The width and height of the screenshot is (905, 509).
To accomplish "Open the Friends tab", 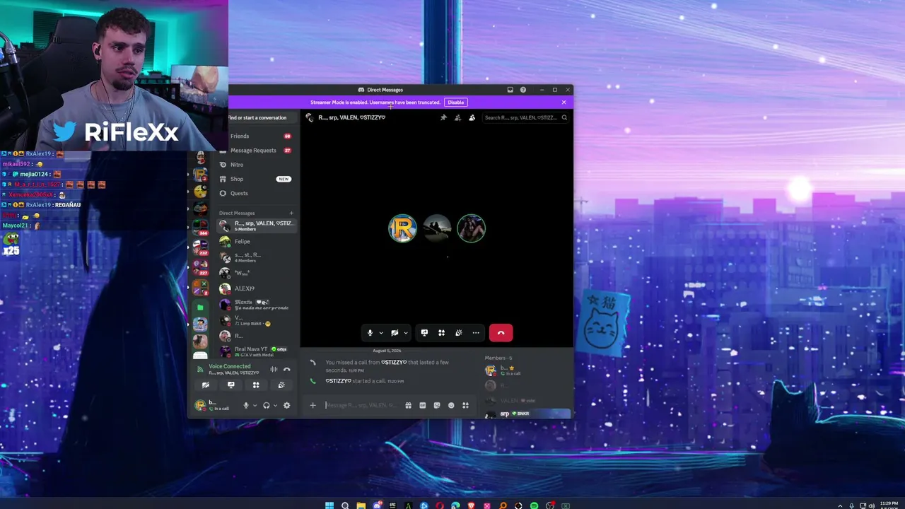I will (255, 136).
